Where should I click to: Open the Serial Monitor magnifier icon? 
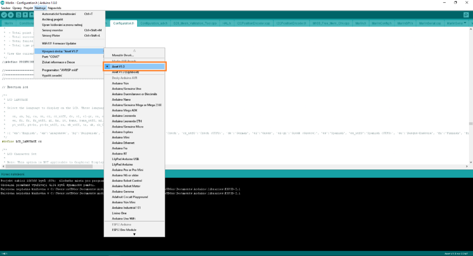pyautogui.click(x=466, y=15)
